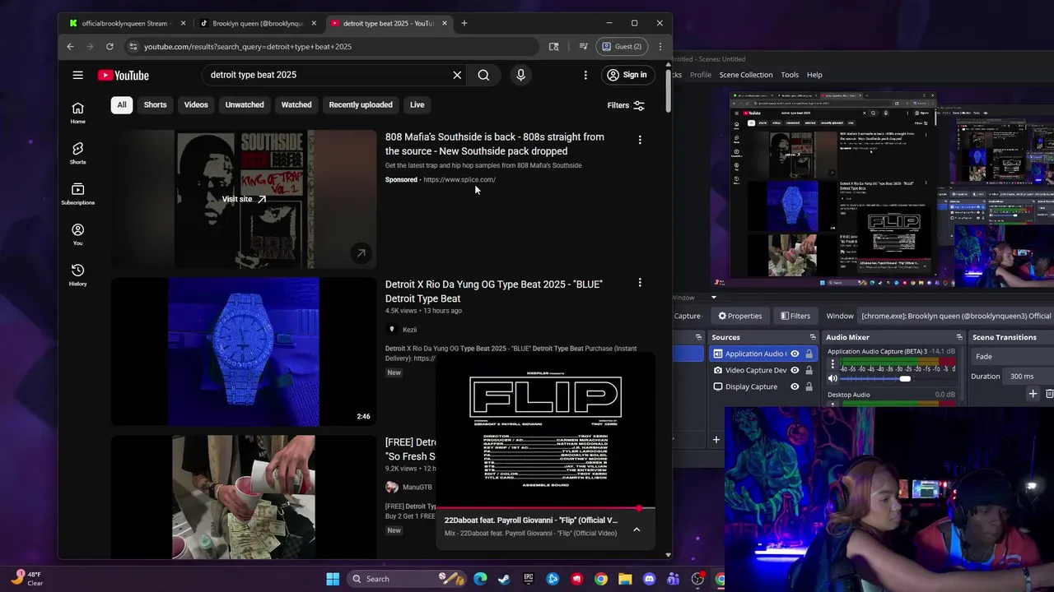The width and height of the screenshot is (1054, 592).
Task: Switch to Brooklyn queen TikTok Chrome tab
Action: [x=258, y=23]
